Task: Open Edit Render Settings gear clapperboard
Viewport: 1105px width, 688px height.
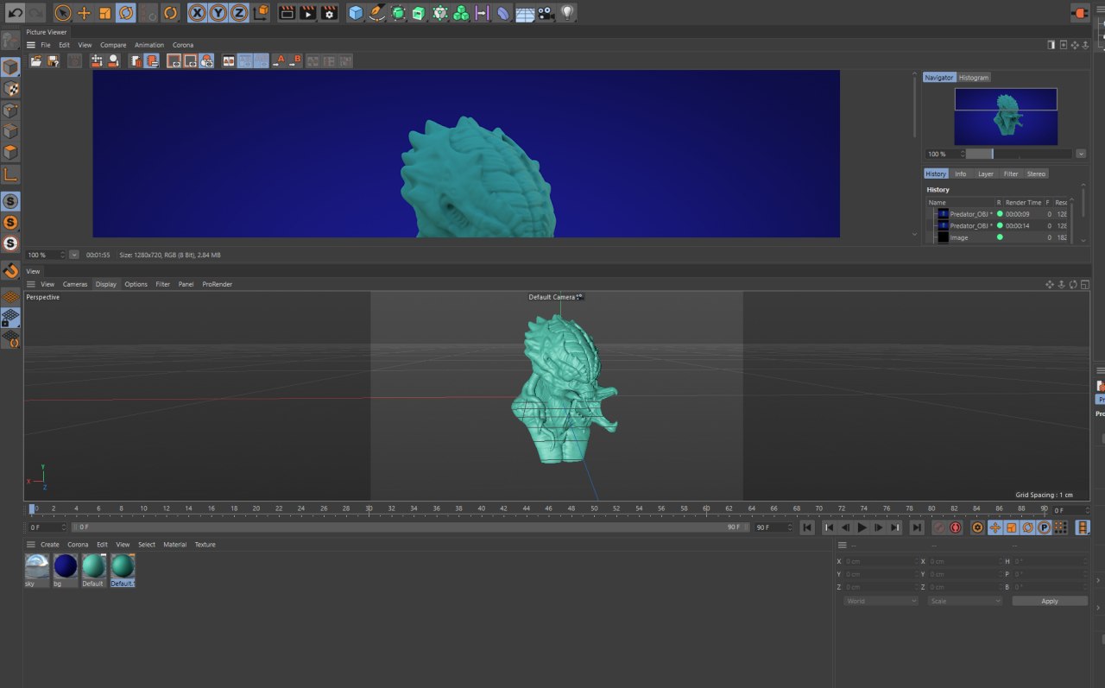Action: [x=329, y=13]
